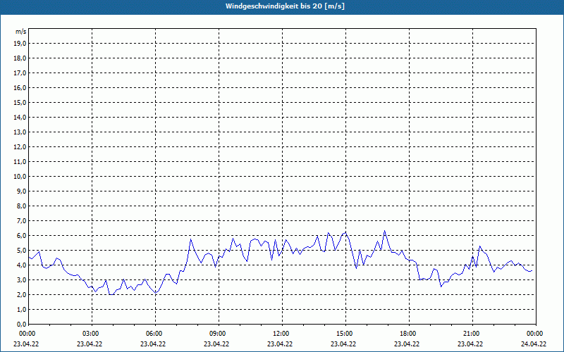Click the 03:00 time axis label
This screenshot has height=352, width=564.
click(91, 334)
